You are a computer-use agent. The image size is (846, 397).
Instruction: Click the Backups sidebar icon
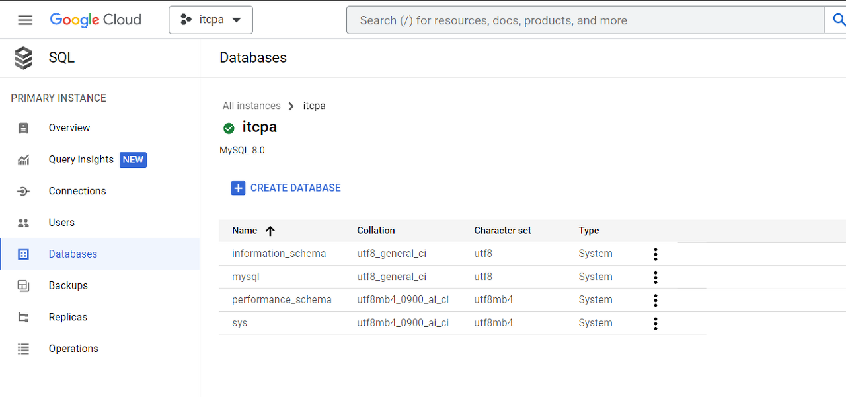pyautogui.click(x=24, y=286)
